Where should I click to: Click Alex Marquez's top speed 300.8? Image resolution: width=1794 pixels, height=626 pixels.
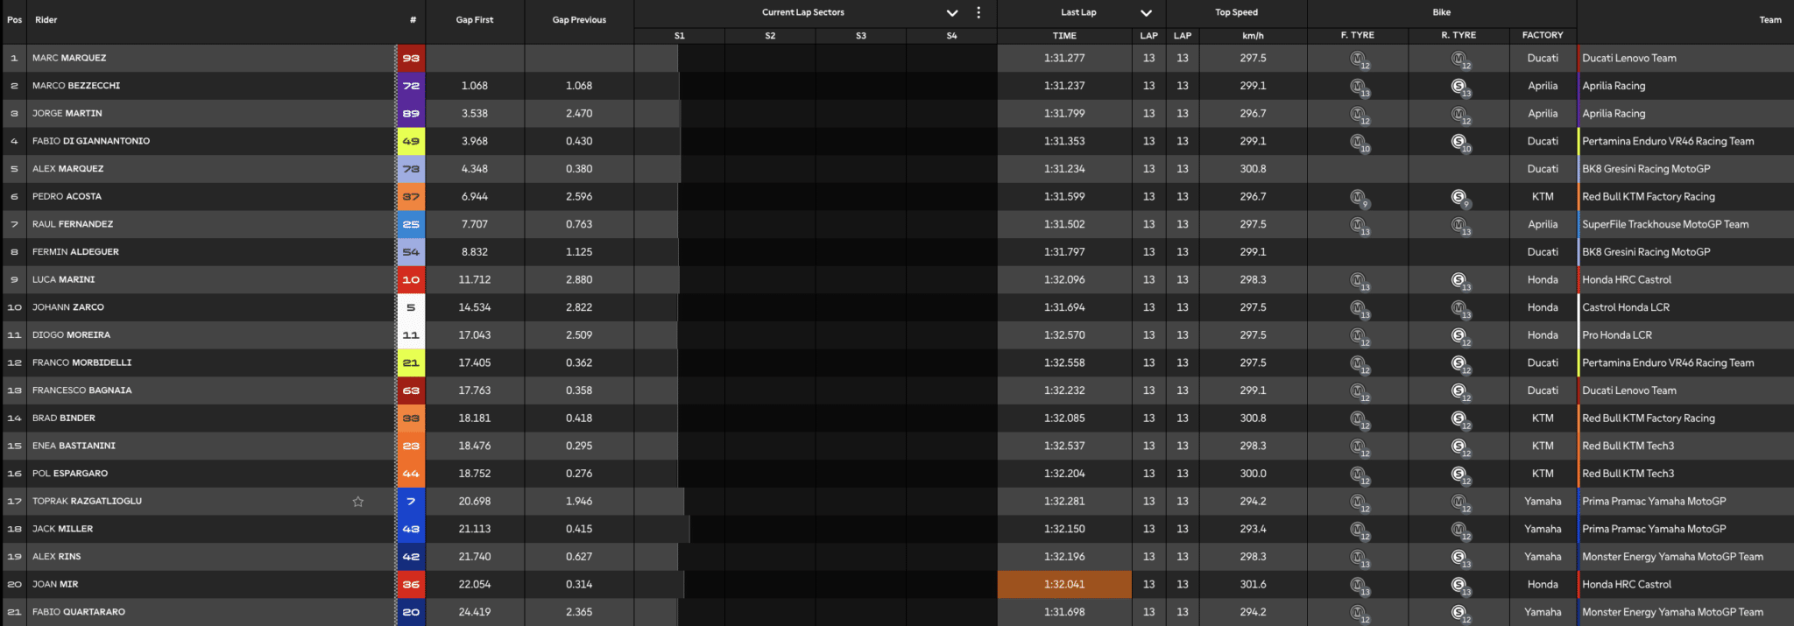(x=1254, y=169)
